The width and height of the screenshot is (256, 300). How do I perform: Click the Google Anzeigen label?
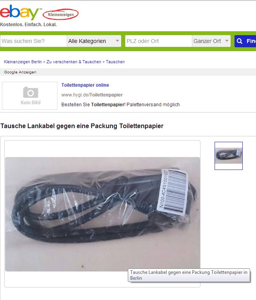[20, 72]
